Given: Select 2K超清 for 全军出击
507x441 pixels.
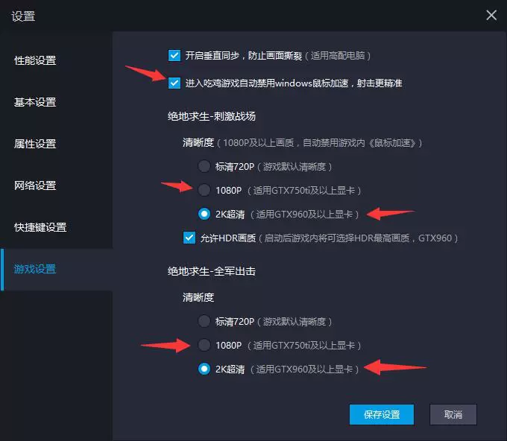Looking at the screenshot, I should pyautogui.click(x=204, y=369).
